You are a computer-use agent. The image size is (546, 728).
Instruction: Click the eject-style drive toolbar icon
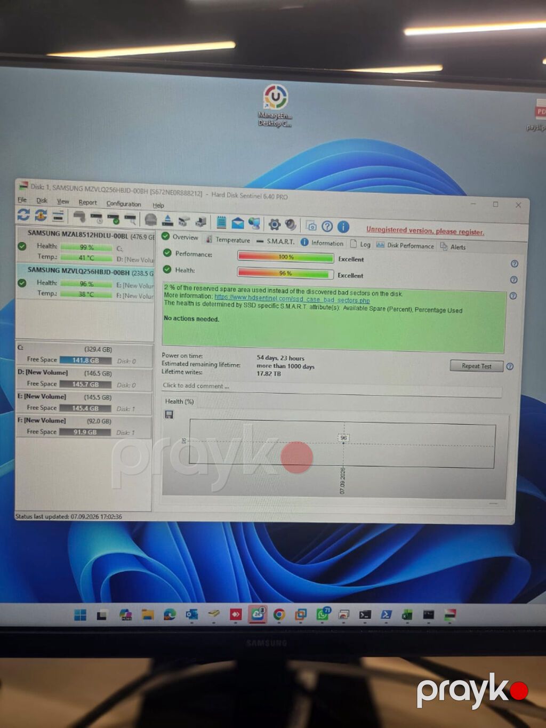point(167,220)
